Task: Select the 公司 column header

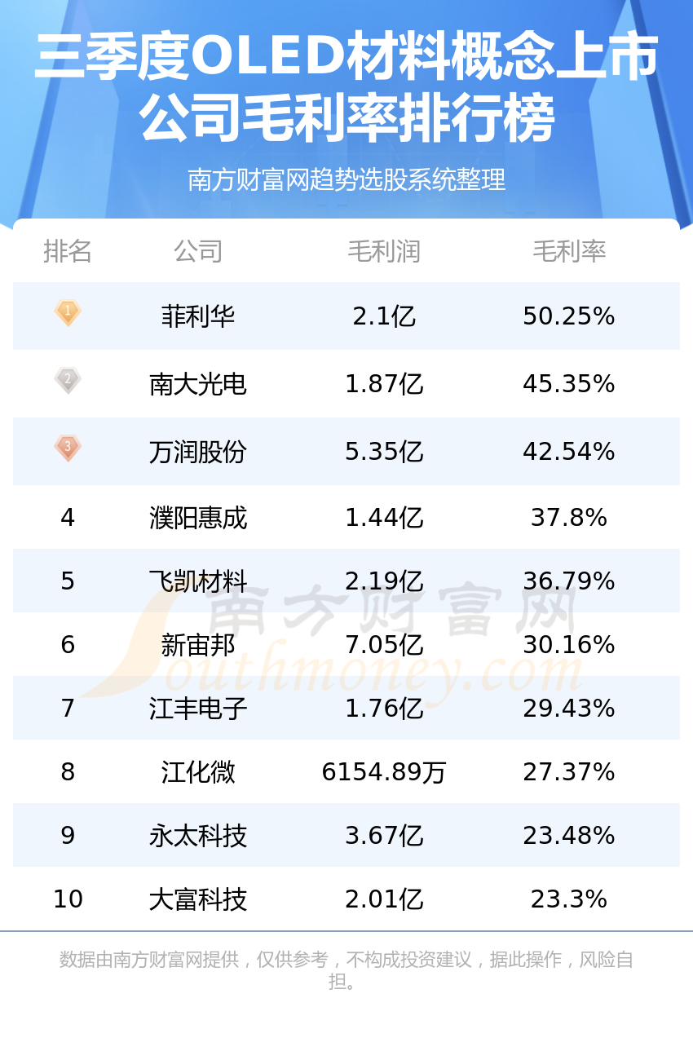Action: (x=198, y=251)
